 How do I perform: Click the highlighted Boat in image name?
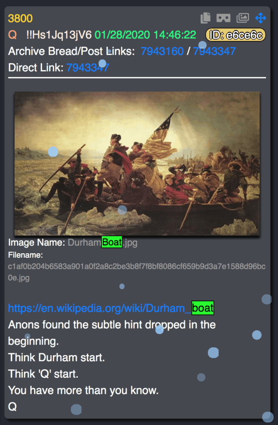tap(112, 242)
